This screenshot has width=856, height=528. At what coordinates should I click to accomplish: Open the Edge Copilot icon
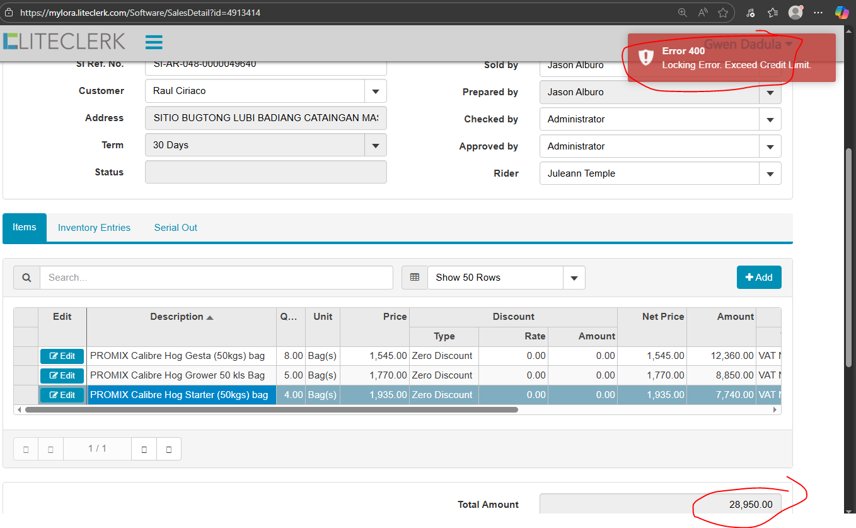pos(842,13)
